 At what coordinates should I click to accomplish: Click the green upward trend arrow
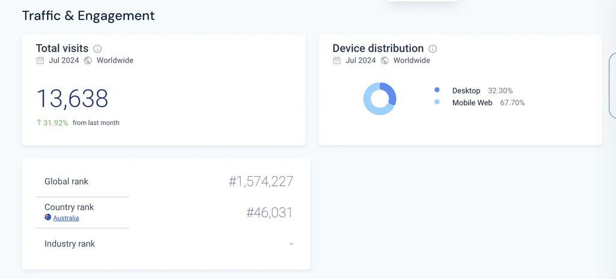pos(39,123)
